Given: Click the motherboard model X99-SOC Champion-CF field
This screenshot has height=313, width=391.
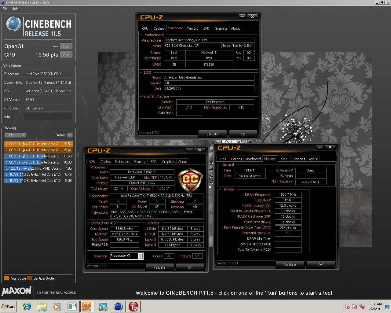Looking at the screenshot, I should (192, 46).
